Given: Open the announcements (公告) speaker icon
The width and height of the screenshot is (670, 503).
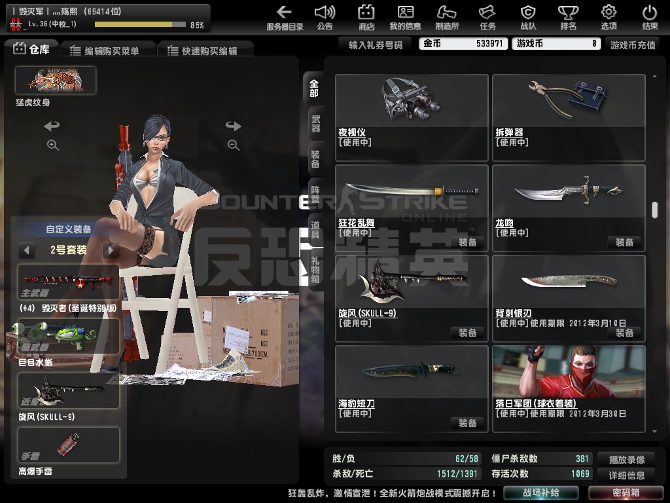Looking at the screenshot, I should [325, 18].
